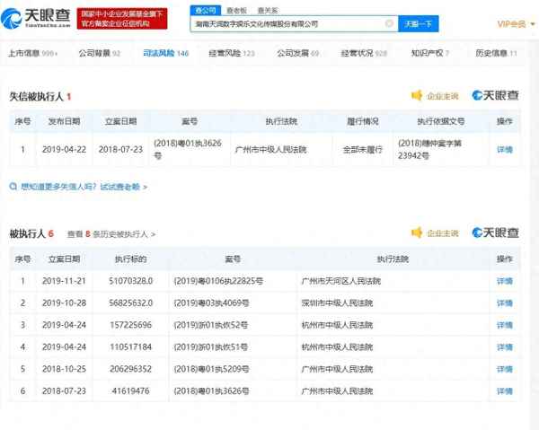Open the 经营状况 section tab
The width and height of the screenshot is (539, 430).
(364, 53)
